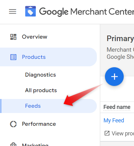Click the Performance circular icon
The image size is (134, 146).
[13, 124]
